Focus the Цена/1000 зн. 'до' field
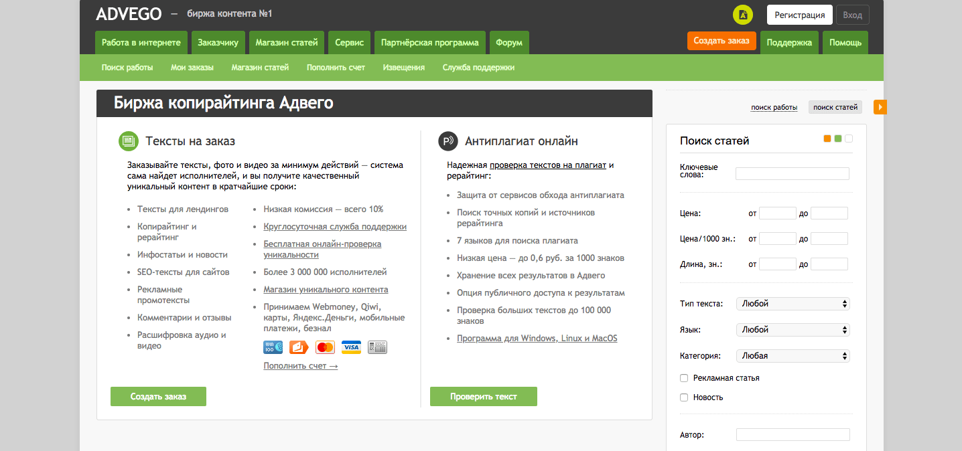The image size is (962, 451). 829,239
